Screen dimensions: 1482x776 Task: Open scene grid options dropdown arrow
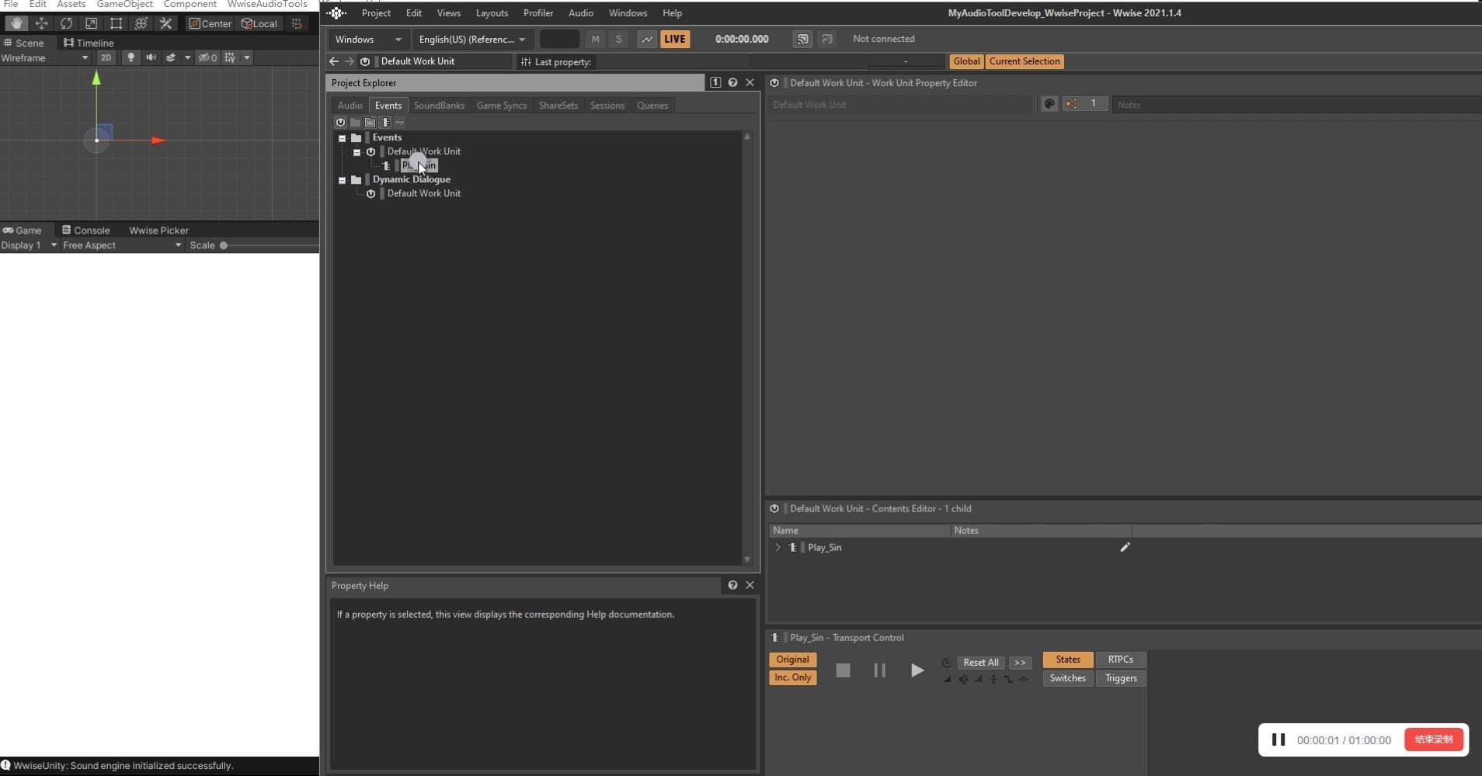coord(247,57)
